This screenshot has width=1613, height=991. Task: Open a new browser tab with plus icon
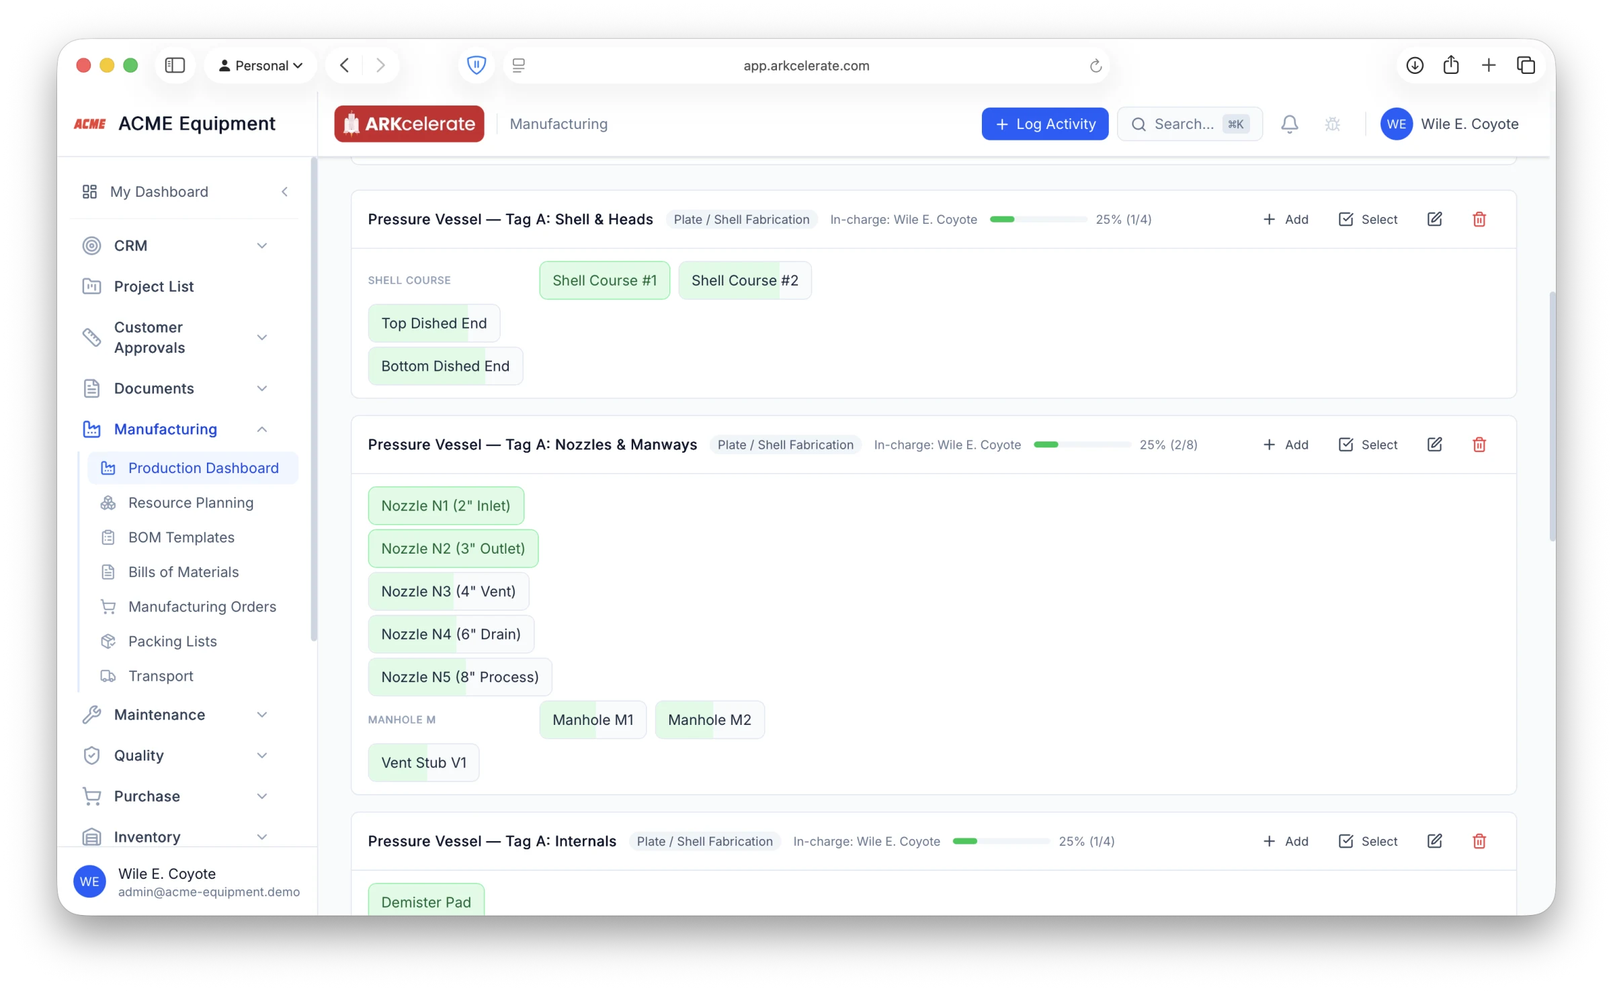click(x=1489, y=65)
